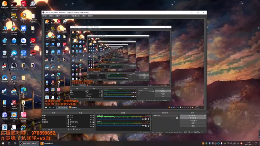Open the Project Zomboid desktop shortcut
260x146 pixels.
point(14,5)
